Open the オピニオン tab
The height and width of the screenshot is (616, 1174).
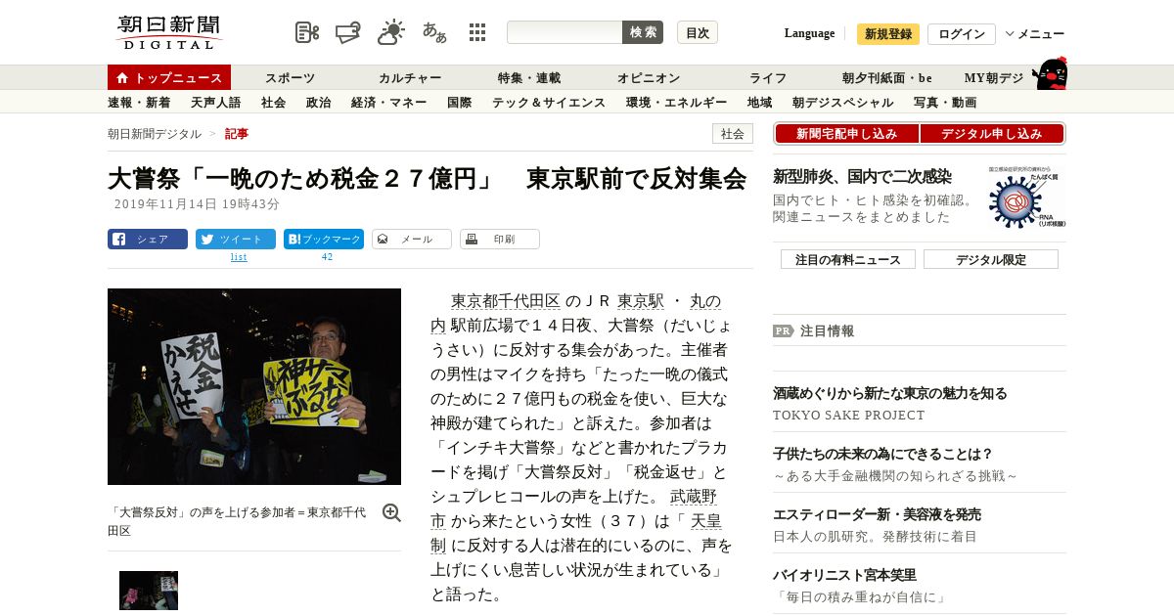pyautogui.click(x=649, y=78)
